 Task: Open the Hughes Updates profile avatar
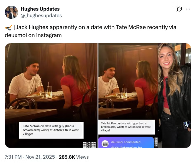coord(11,12)
